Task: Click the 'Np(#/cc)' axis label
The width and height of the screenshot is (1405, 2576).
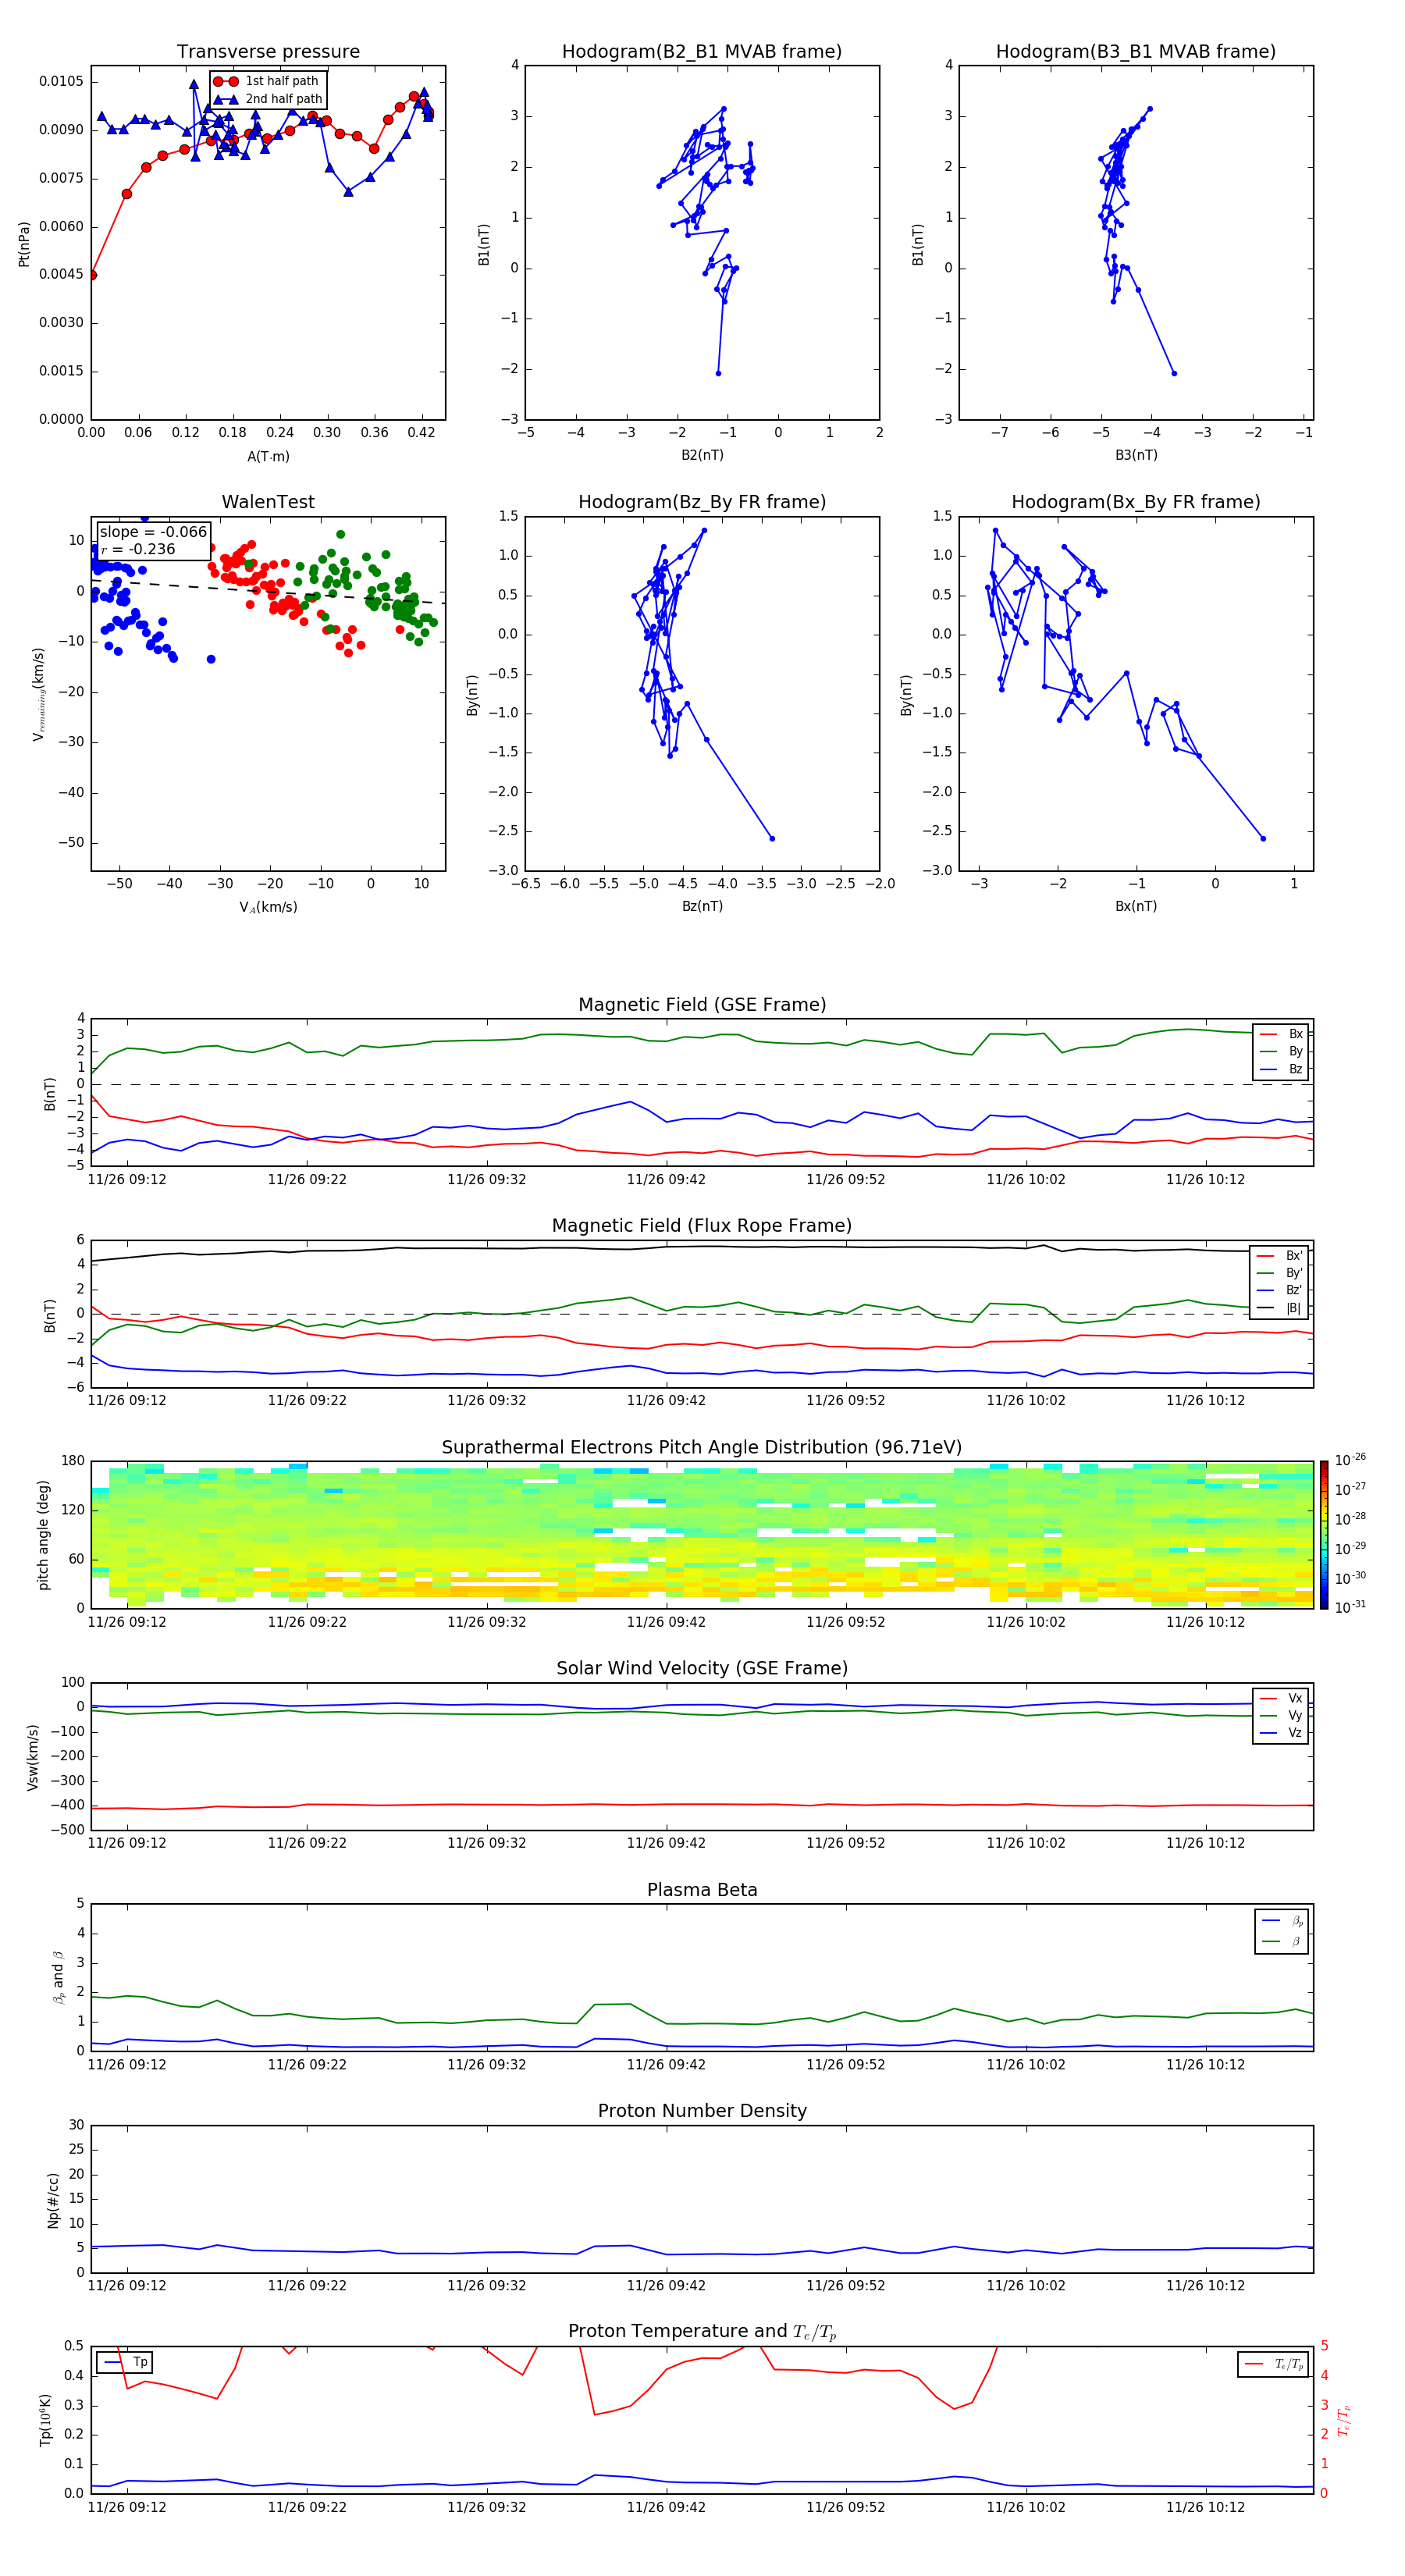Action: 53,2199
